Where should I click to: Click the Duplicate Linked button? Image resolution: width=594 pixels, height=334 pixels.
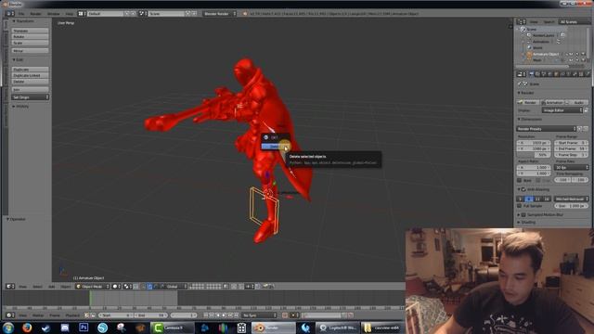point(30,75)
